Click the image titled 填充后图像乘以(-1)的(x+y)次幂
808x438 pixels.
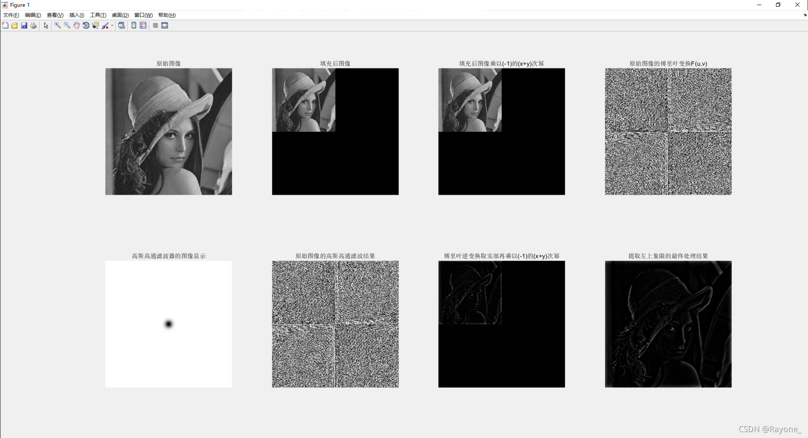tap(502, 131)
